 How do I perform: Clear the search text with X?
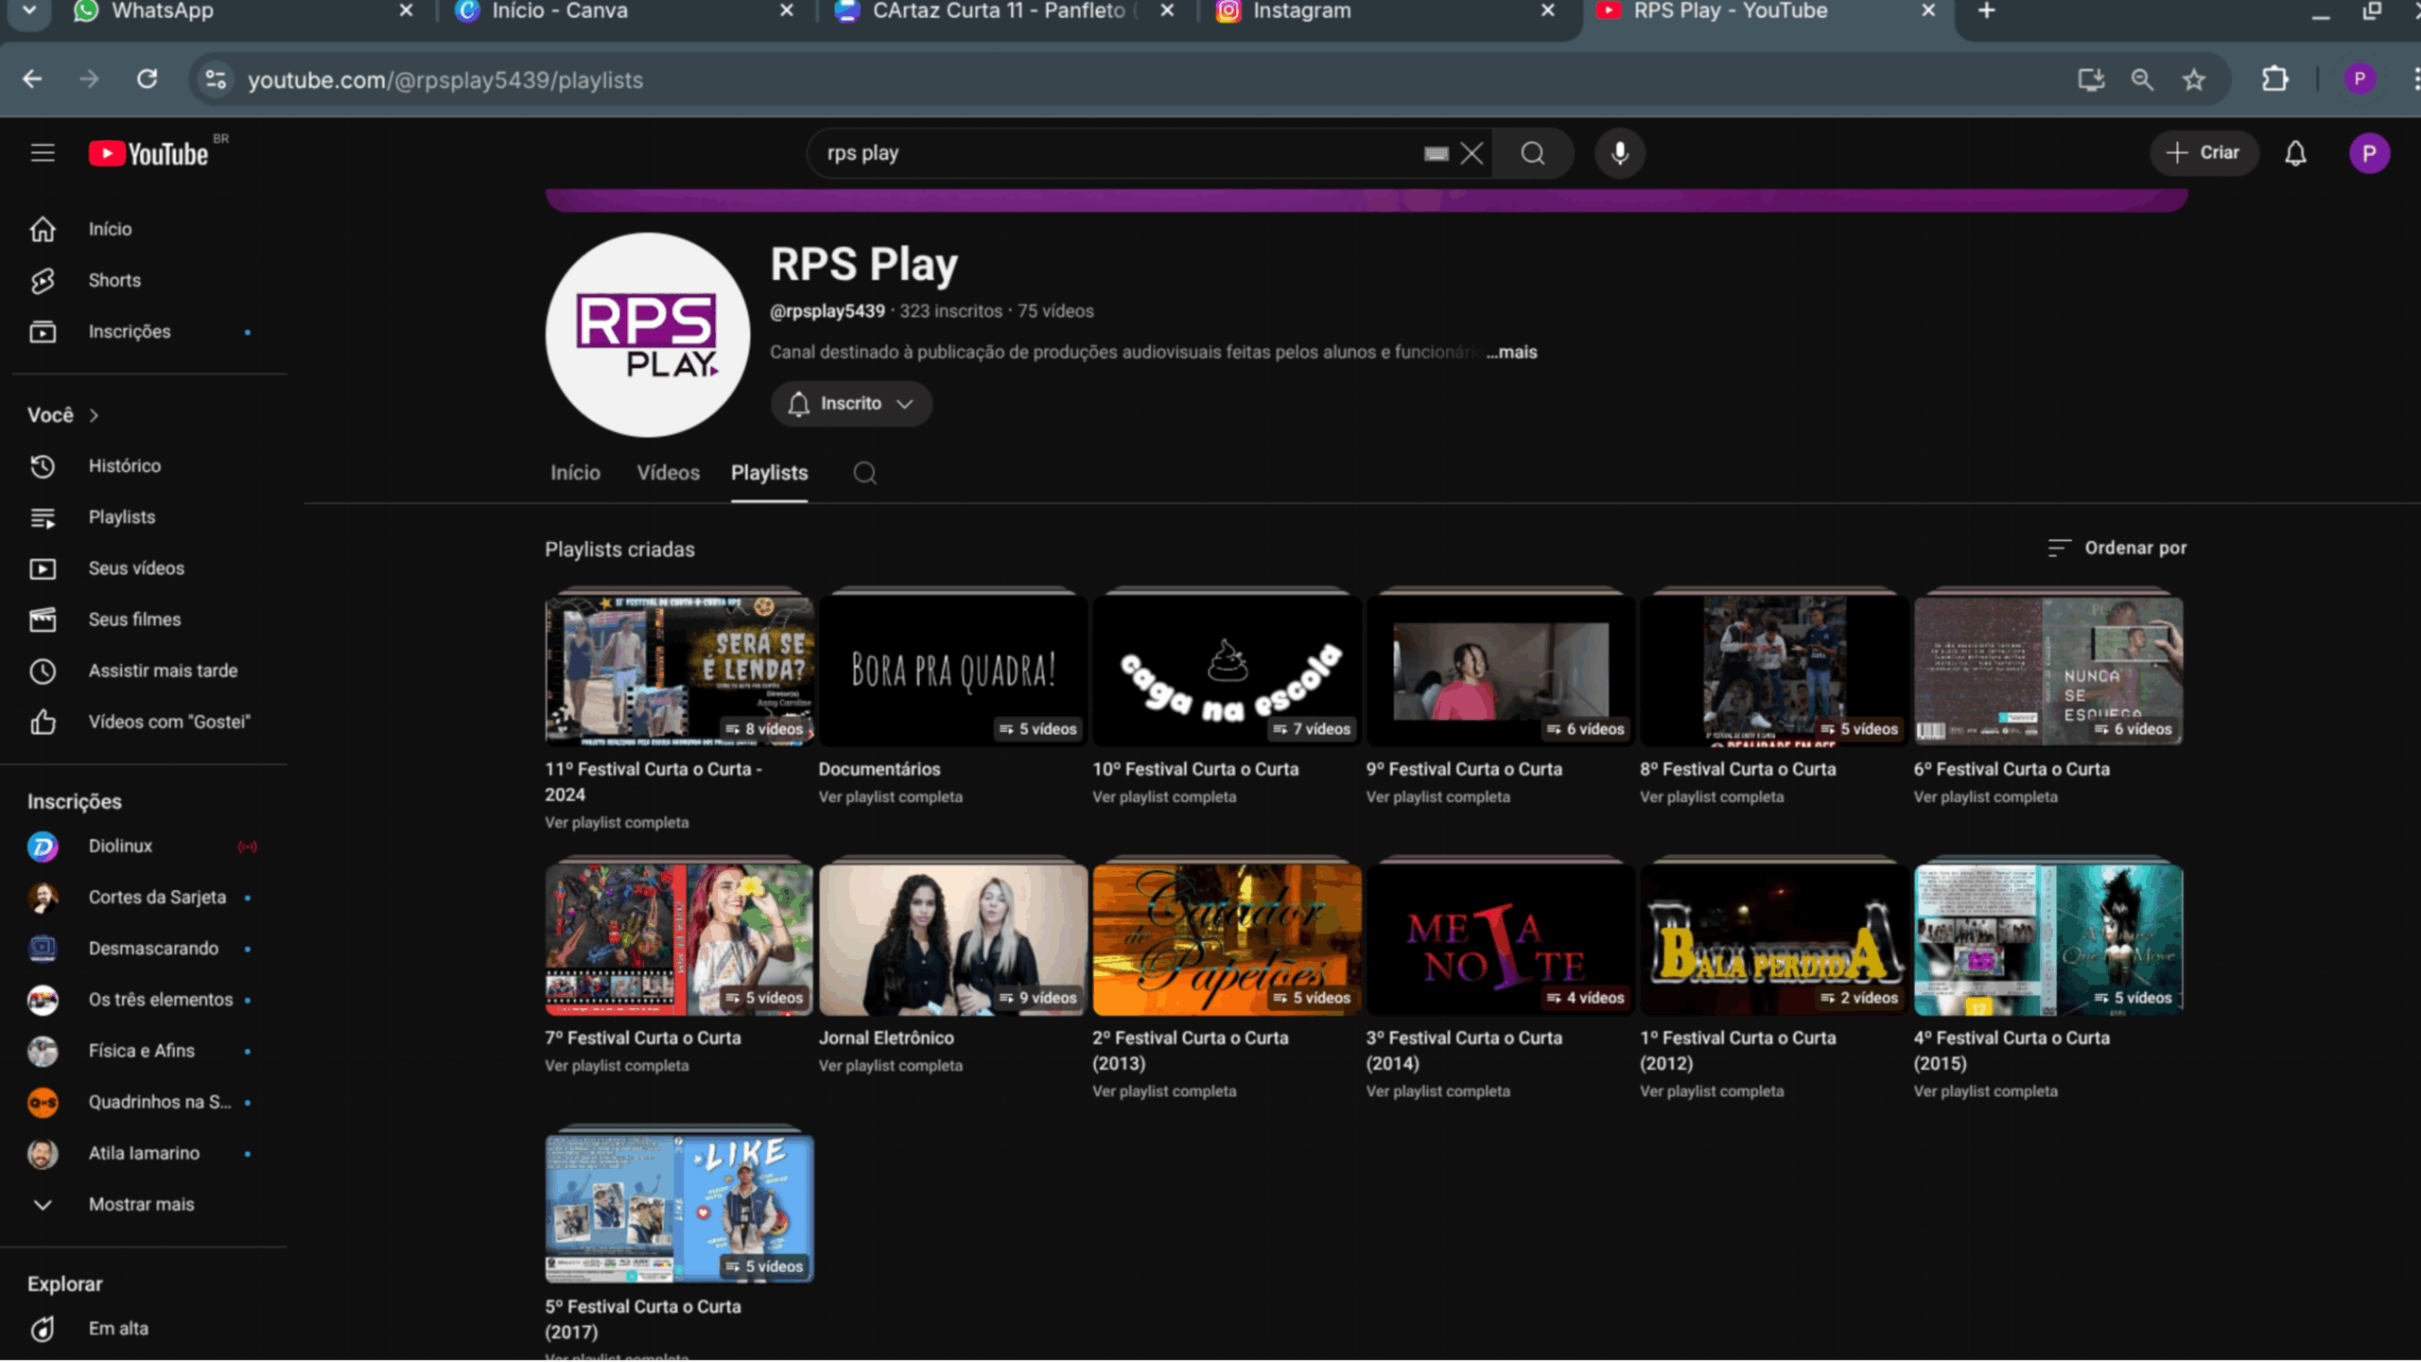click(1472, 153)
